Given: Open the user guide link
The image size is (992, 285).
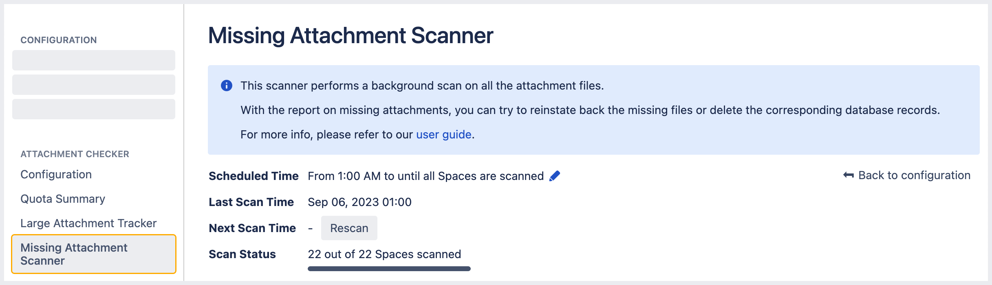Looking at the screenshot, I should [x=443, y=134].
